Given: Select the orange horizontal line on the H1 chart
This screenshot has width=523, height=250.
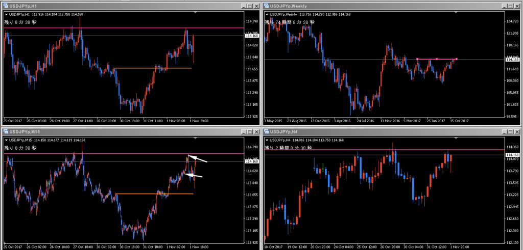Looking at the screenshot, I should coord(153,68).
